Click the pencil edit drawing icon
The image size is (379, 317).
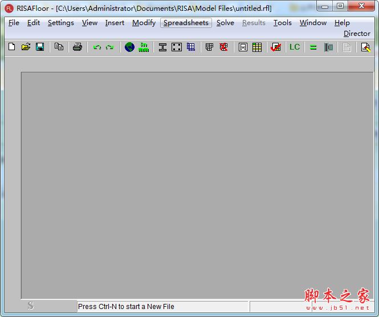[366, 47]
